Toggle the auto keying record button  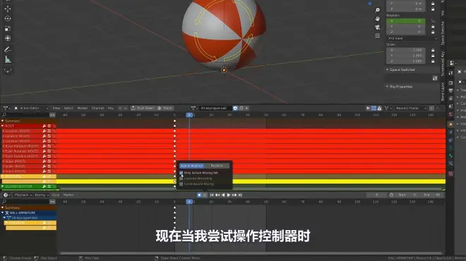point(199,195)
